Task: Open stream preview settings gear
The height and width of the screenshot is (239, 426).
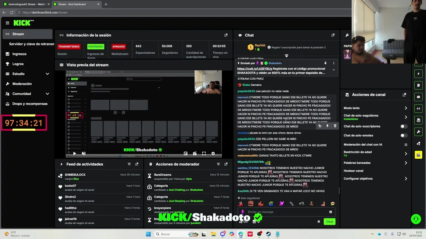Action: point(213,153)
